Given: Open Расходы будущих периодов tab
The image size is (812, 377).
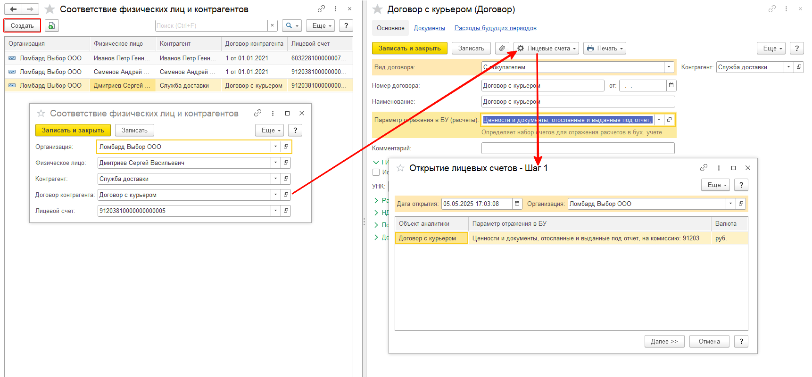Looking at the screenshot, I should (495, 28).
